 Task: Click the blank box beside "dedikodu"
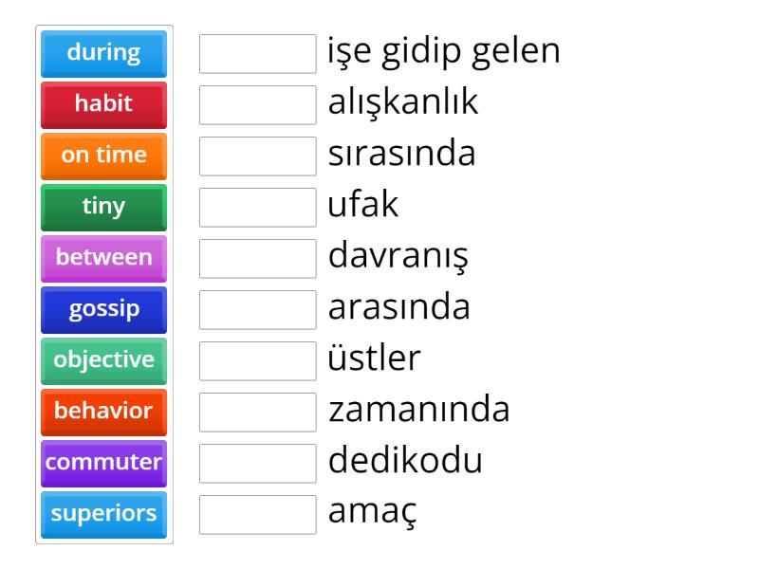(x=258, y=464)
